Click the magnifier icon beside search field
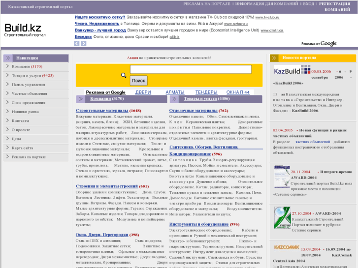Image resolution: width=358 pixels, height=268 pixels. [124, 75]
